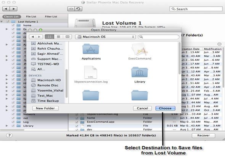Click the Recover button

[203, 135]
